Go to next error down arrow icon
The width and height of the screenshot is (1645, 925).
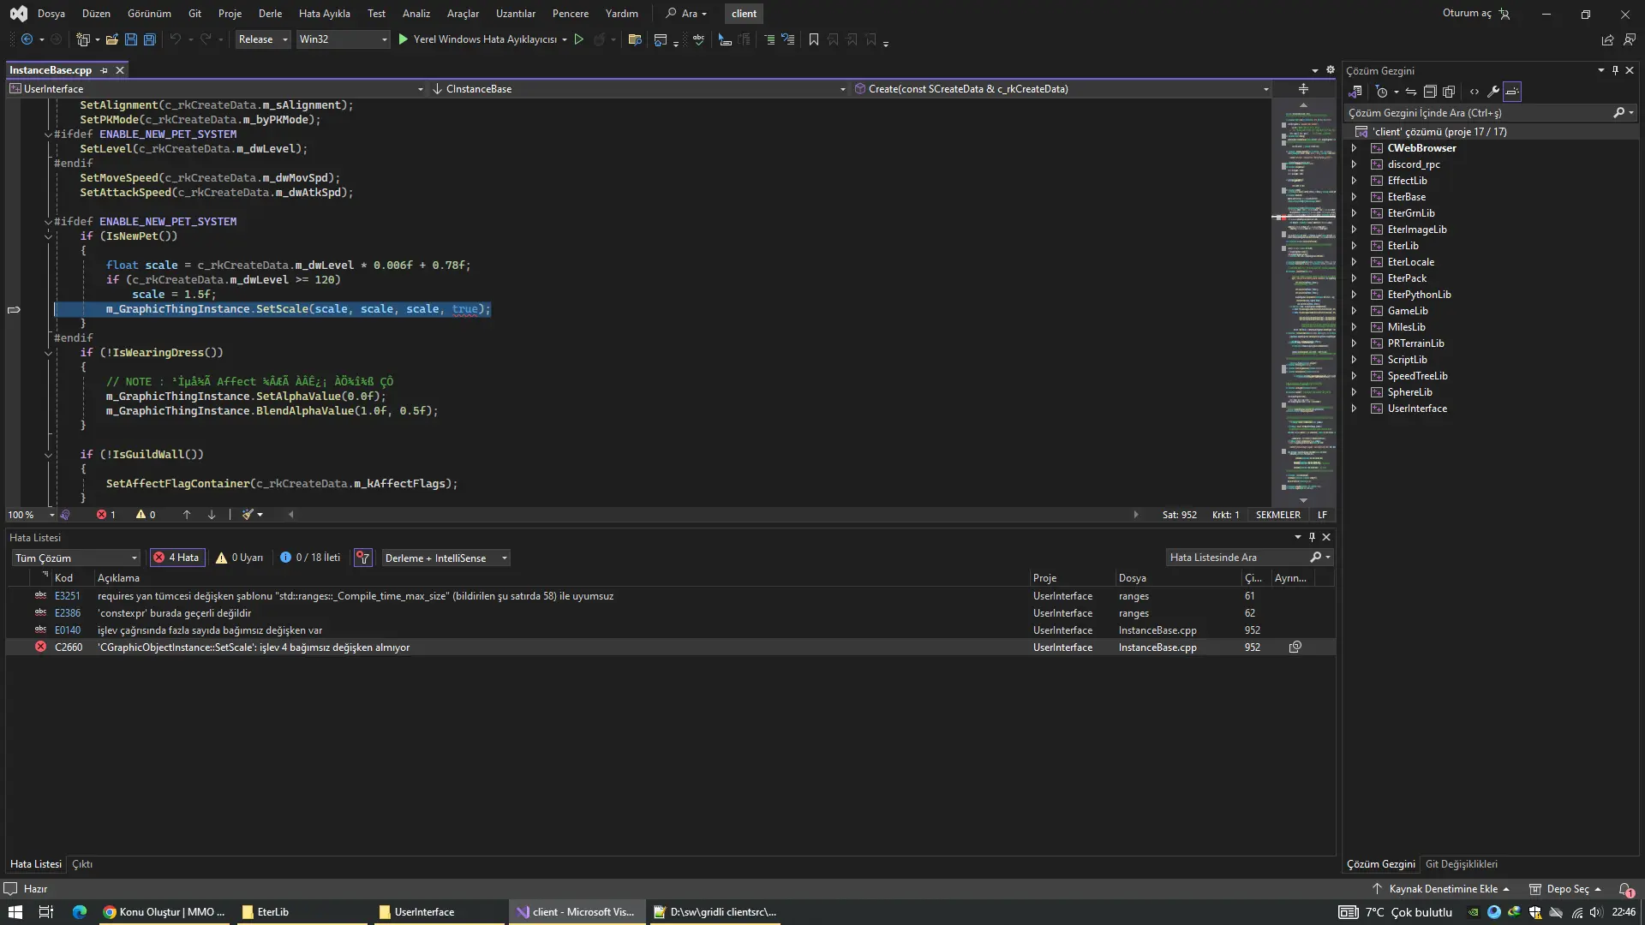[212, 515]
